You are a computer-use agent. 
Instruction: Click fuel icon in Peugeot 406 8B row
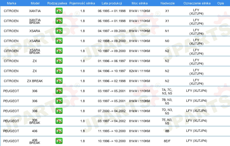(x=59, y=131)
